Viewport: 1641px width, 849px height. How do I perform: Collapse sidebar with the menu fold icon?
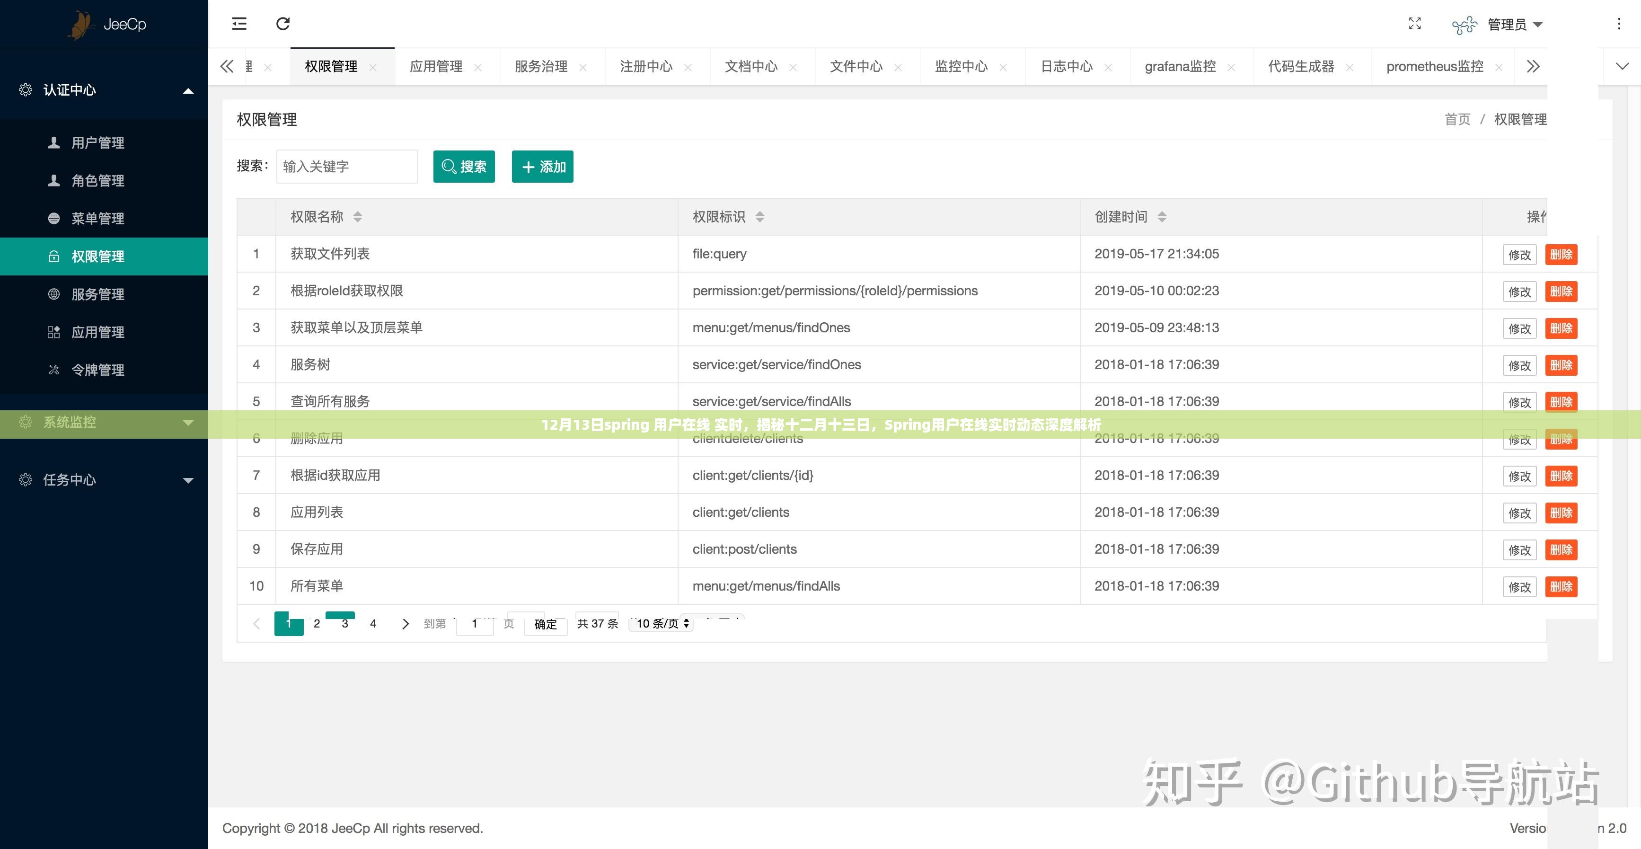(239, 24)
